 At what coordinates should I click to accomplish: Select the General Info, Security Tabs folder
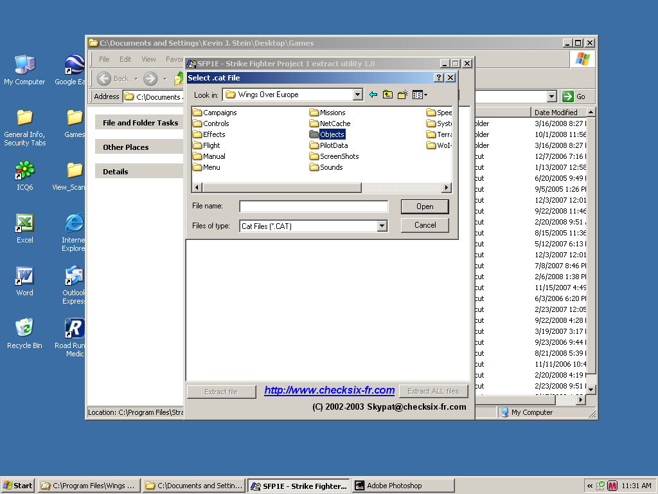point(25,128)
